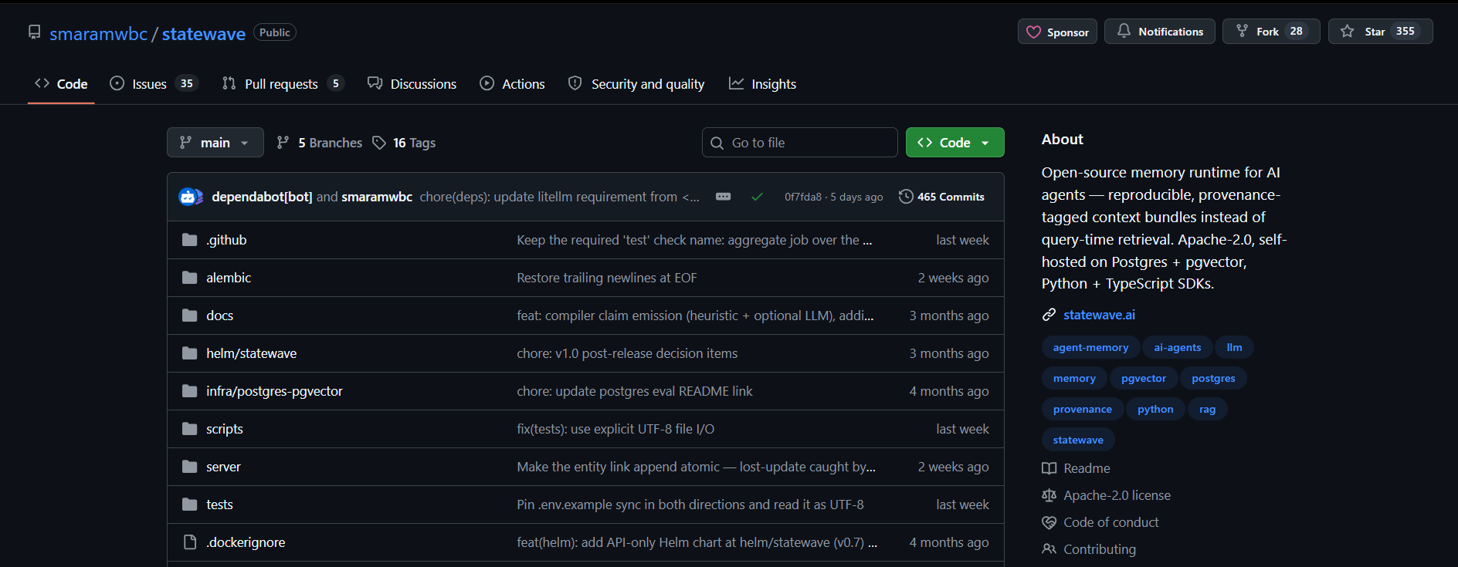
Task: Select the agent-memory topic tag
Action: pos(1090,347)
